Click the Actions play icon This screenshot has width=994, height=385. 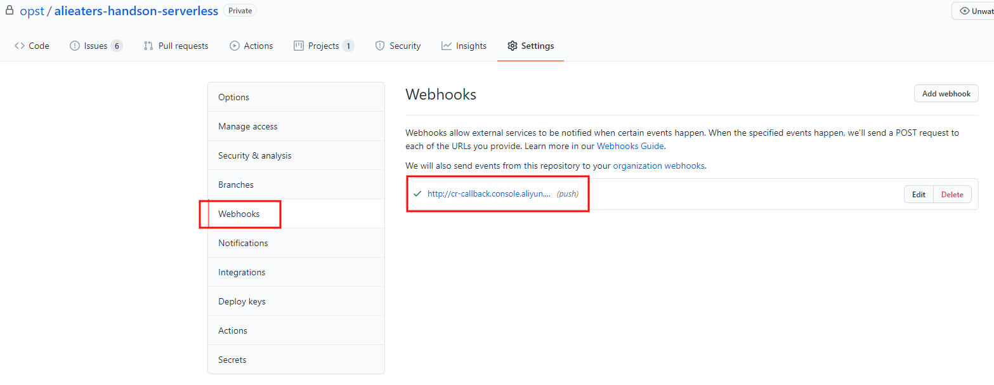click(235, 46)
